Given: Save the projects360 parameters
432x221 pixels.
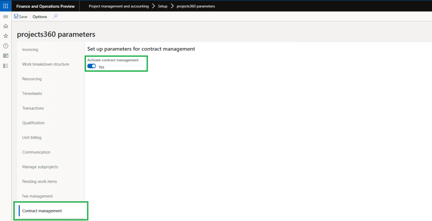Looking at the screenshot, I should (21, 16).
